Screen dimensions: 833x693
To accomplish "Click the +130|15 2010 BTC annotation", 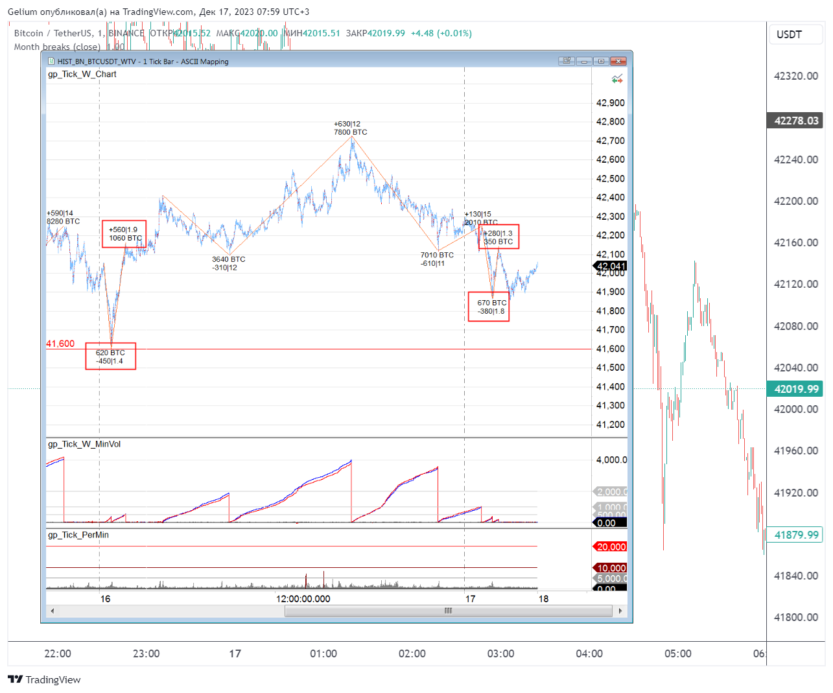I will pos(481,218).
